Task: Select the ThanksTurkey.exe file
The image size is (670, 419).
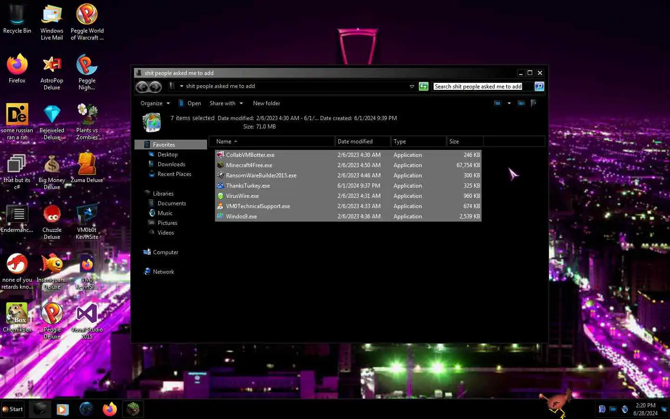Action: point(348,186)
